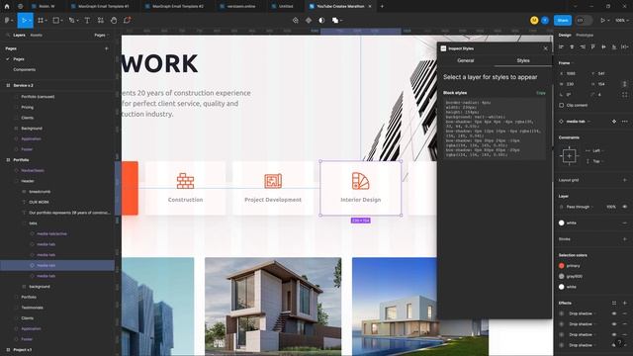The image size is (633, 356).
Task: Add a Stroke
Action: (625, 239)
